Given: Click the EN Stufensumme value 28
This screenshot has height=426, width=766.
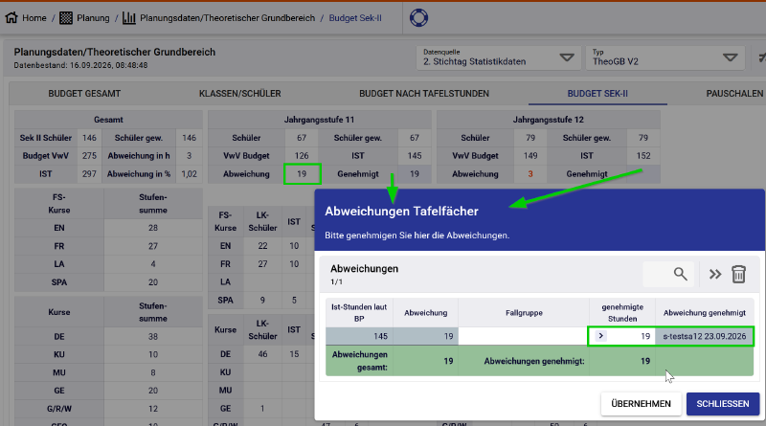Looking at the screenshot, I should click(x=153, y=228).
